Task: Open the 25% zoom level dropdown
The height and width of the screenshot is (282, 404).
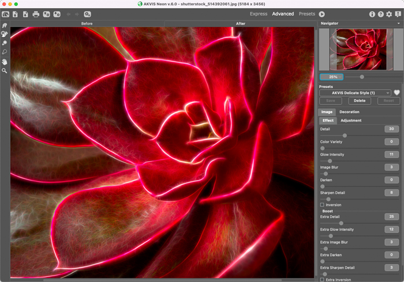Action: (x=331, y=77)
